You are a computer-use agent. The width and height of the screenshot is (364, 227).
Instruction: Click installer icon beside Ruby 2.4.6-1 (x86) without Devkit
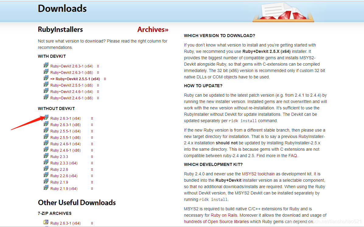tap(46, 149)
